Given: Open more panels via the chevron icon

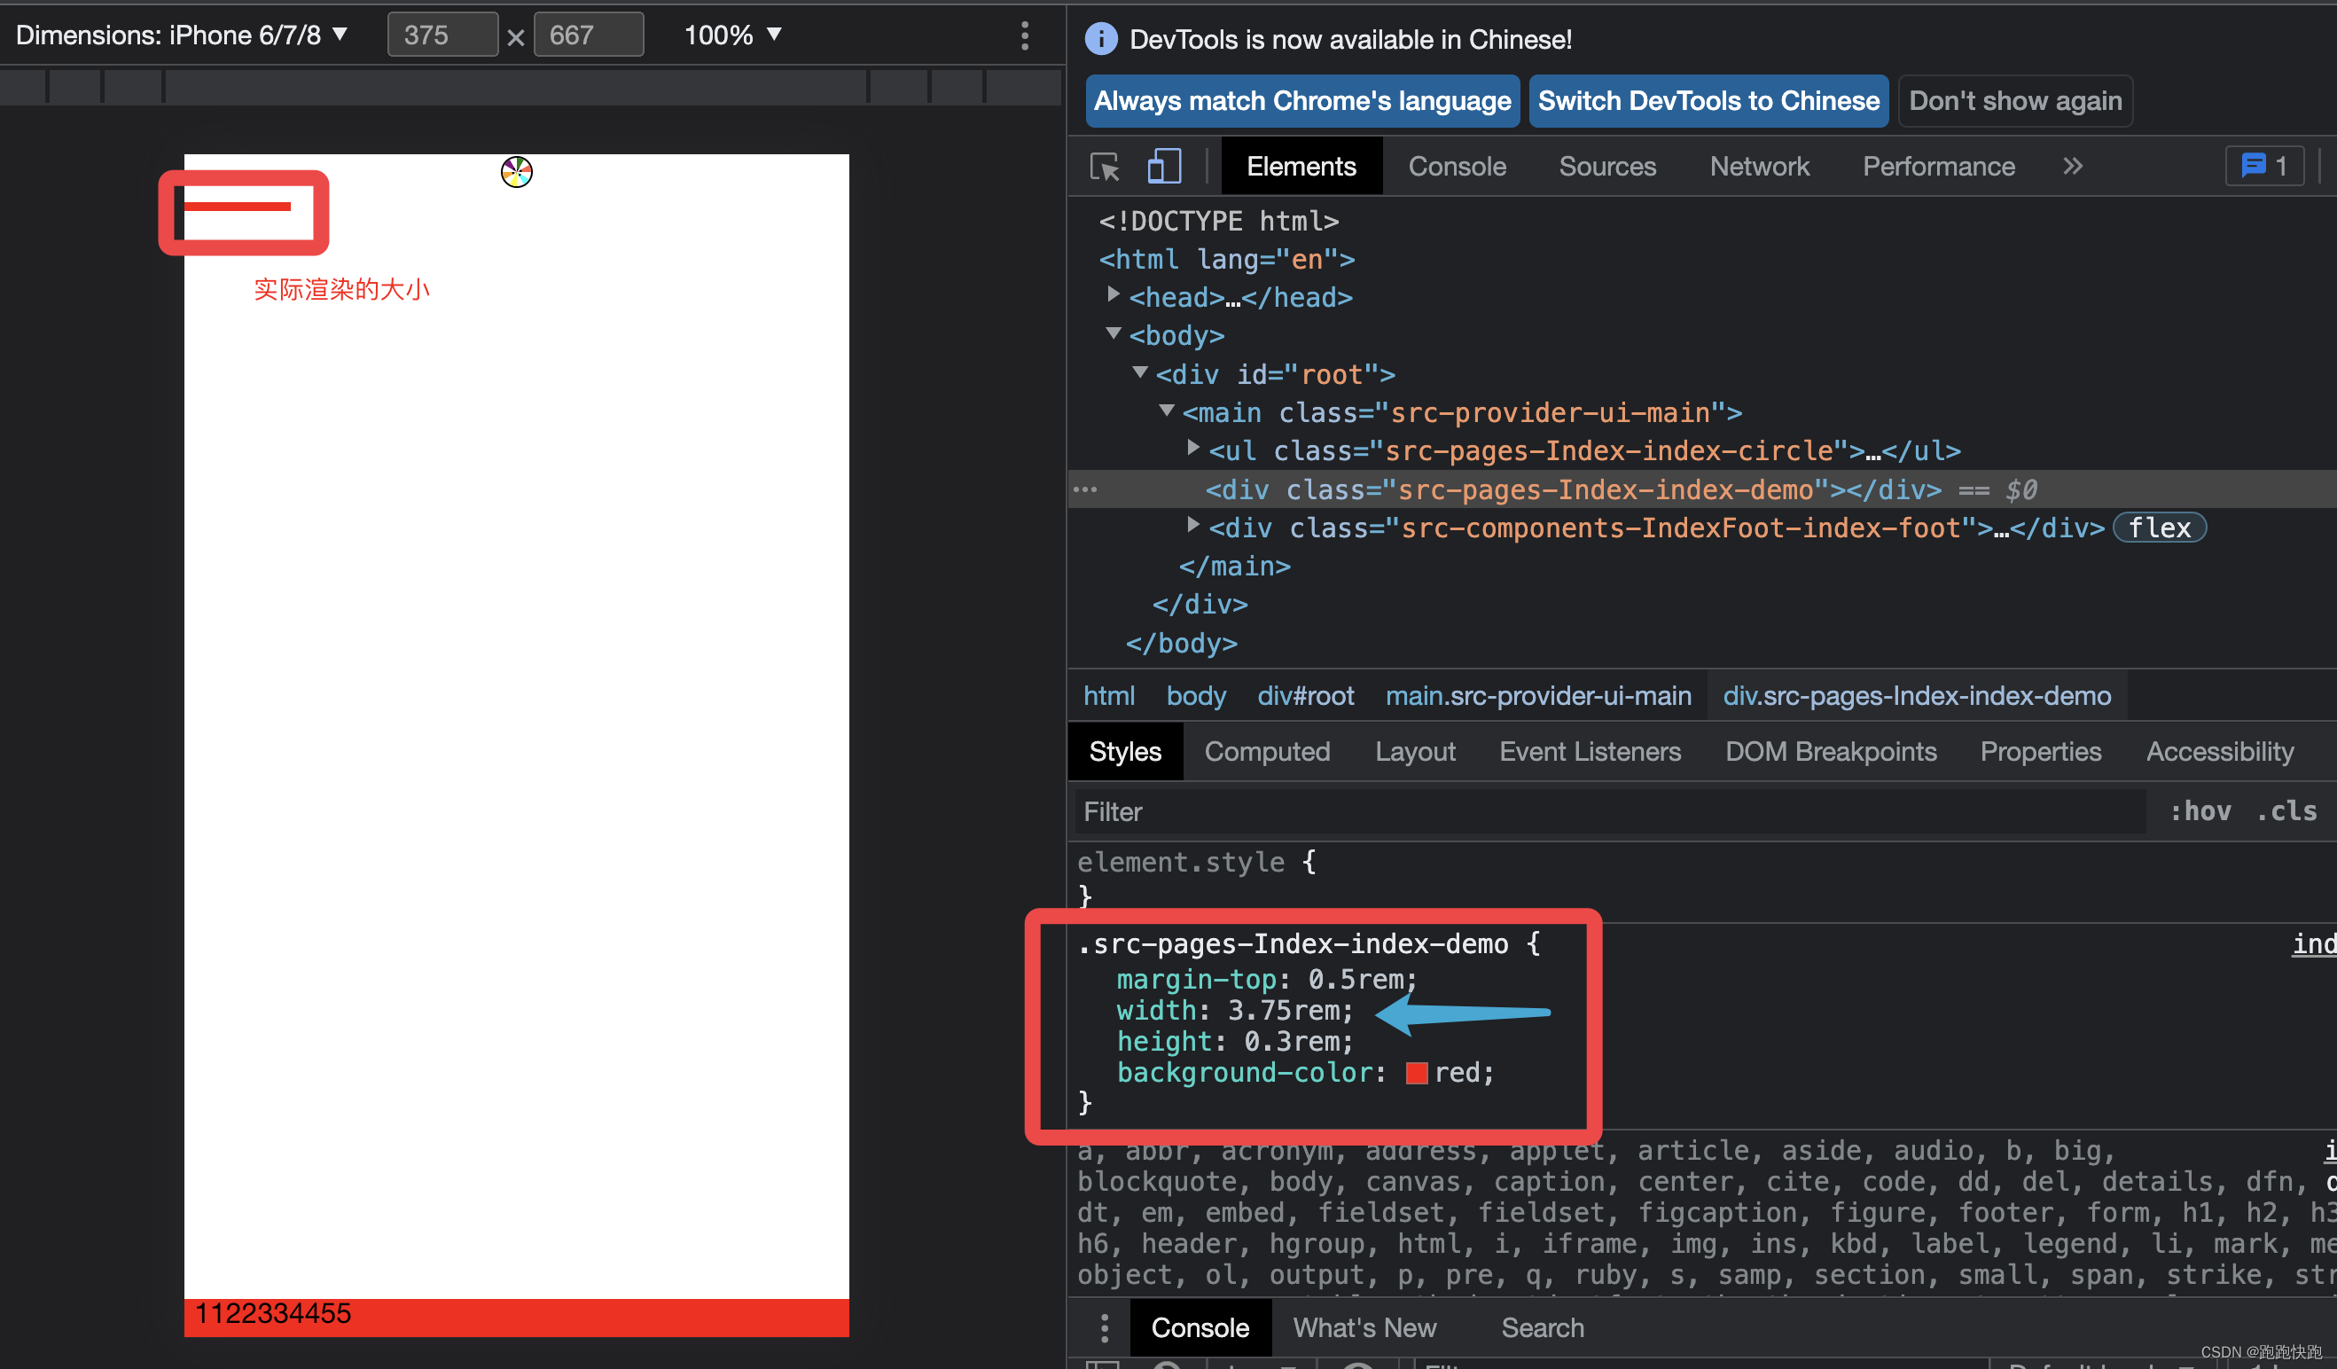Looking at the screenshot, I should [x=2074, y=166].
